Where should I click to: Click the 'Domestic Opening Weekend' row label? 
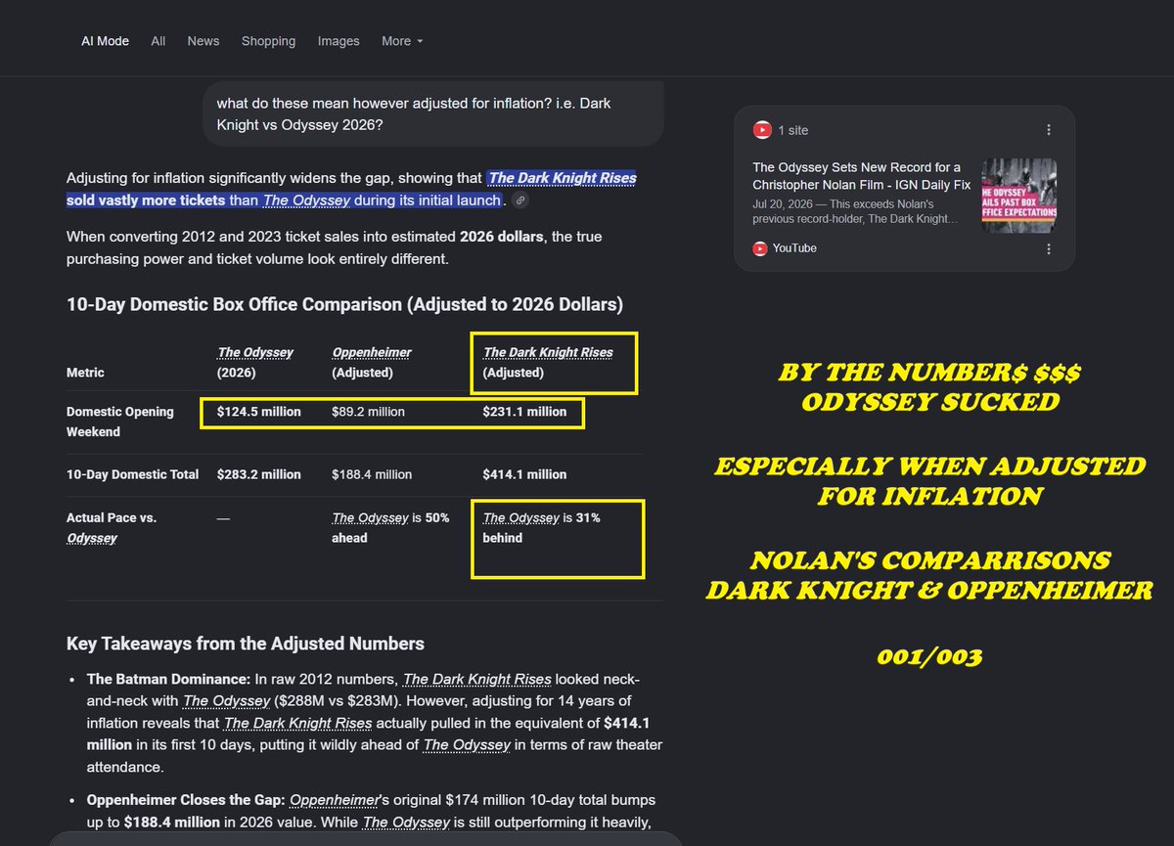click(120, 422)
